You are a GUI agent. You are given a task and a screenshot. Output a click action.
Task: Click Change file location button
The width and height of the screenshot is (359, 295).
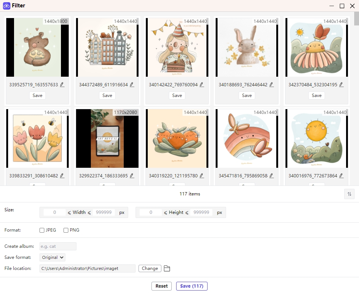coord(150,268)
